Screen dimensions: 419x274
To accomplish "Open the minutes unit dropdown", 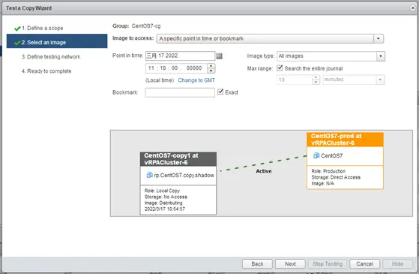I will tap(380, 80).
